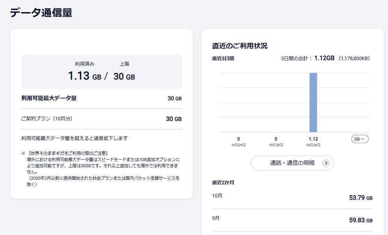Click the 直近2か月 section label
This screenshot has width=388, height=235.
pyautogui.click(x=223, y=182)
